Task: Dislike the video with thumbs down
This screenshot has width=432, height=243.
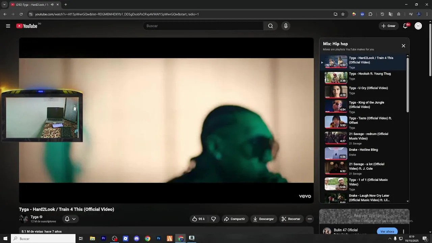Action: pos(213,219)
